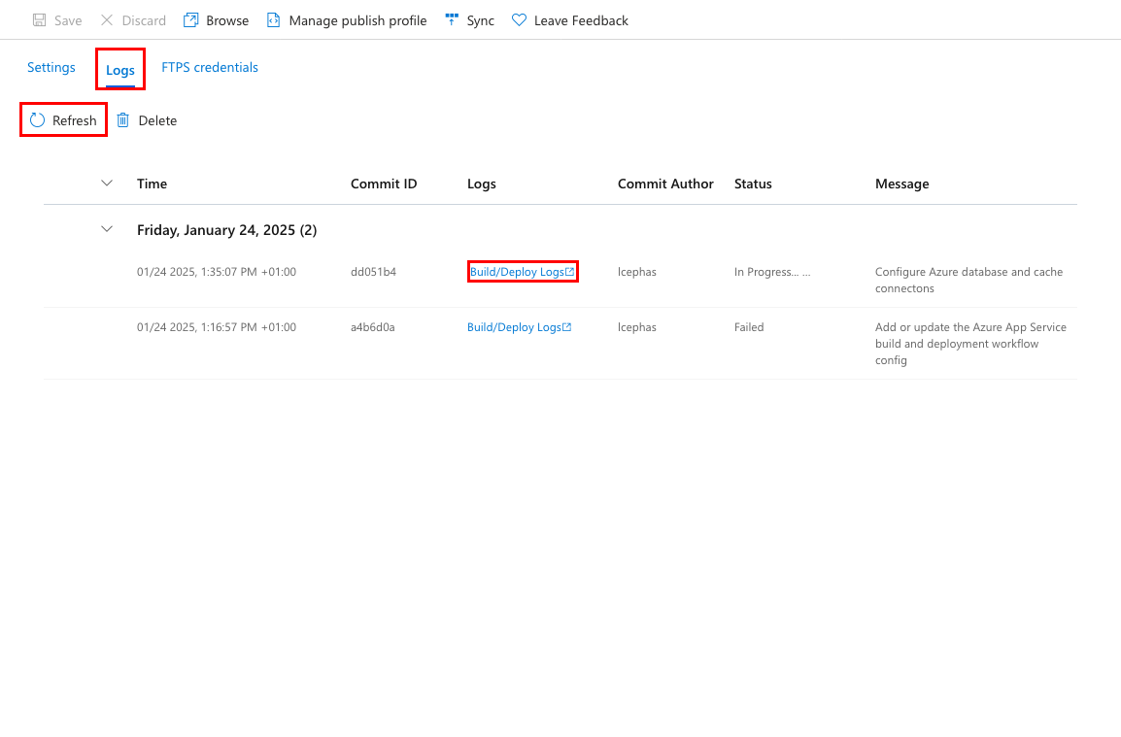This screenshot has width=1121, height=737.
Task: Click the external link icon on first Build/Deploy Logs
Action: click(571, 271)
